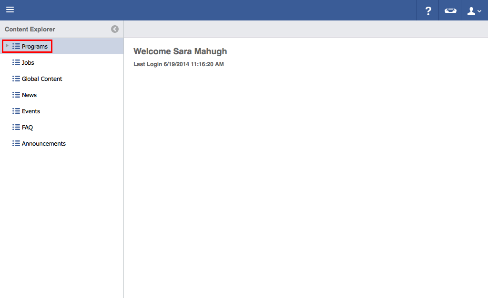
Task: Go to the Events section
Action: tap(31, 111)
